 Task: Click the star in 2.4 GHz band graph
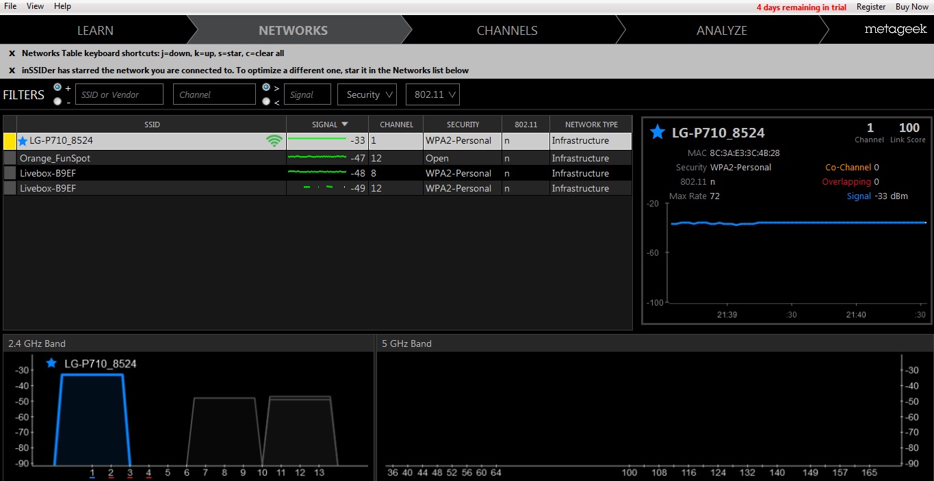[51, 363]
